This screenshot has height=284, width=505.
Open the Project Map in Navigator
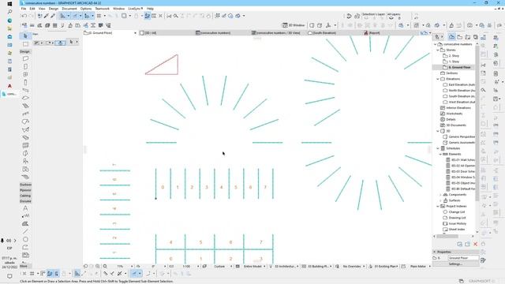[452, 37]
